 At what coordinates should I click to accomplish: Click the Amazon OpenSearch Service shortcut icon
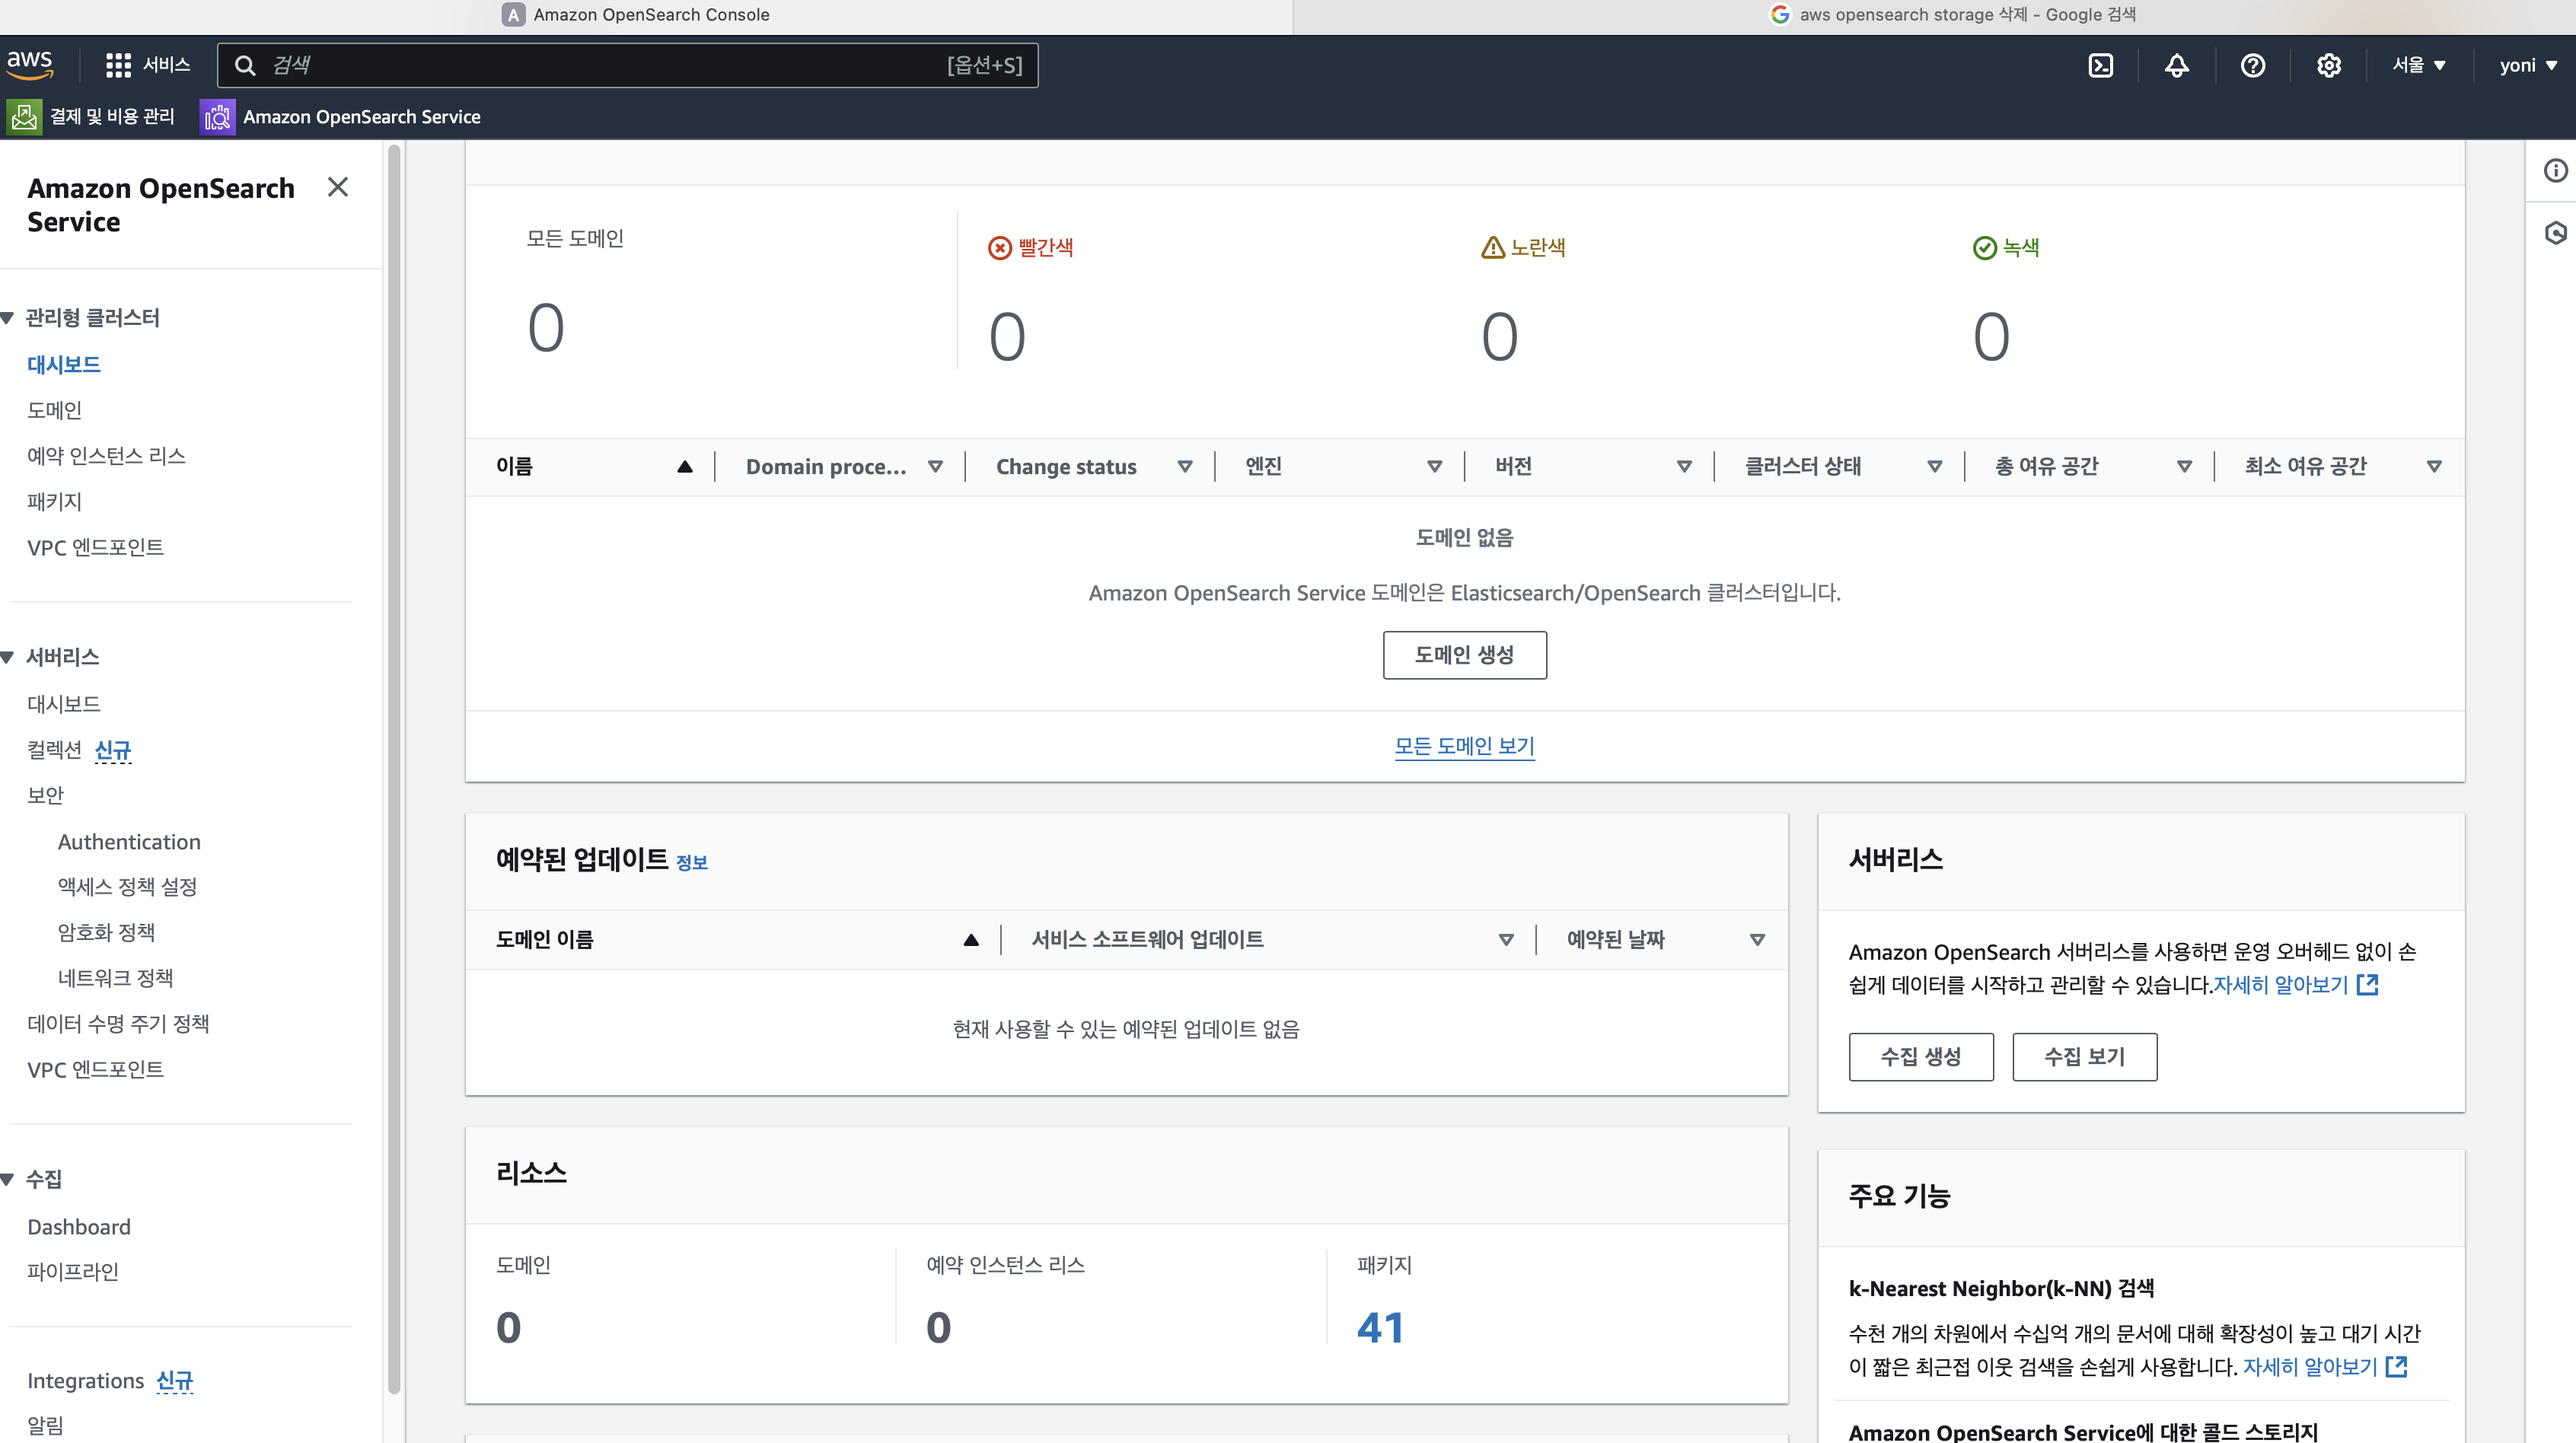[217, 117]
